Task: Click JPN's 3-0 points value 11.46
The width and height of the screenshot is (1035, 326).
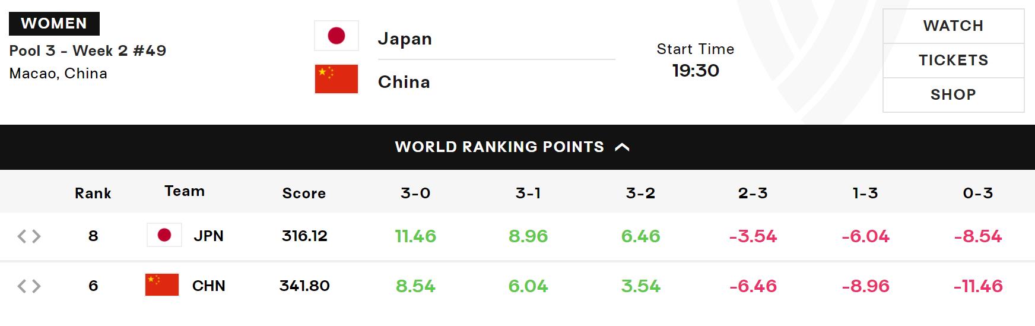Action: (x=415, y=236)
